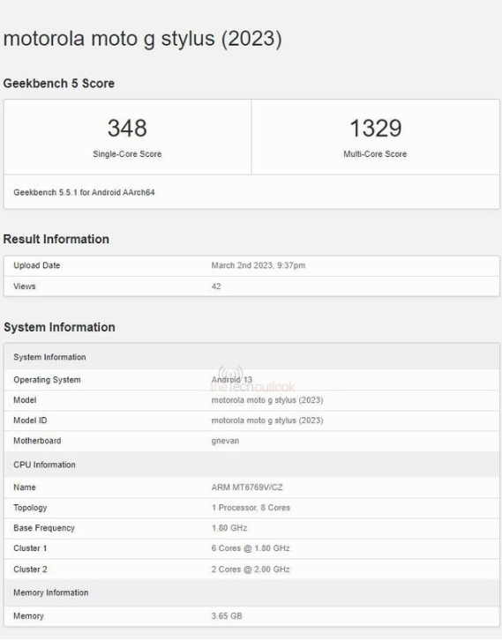Click Geekbench 5.5.1 for Android AArch64 text
This screenshot has height=640, width=502.
[x=84, y=192]
